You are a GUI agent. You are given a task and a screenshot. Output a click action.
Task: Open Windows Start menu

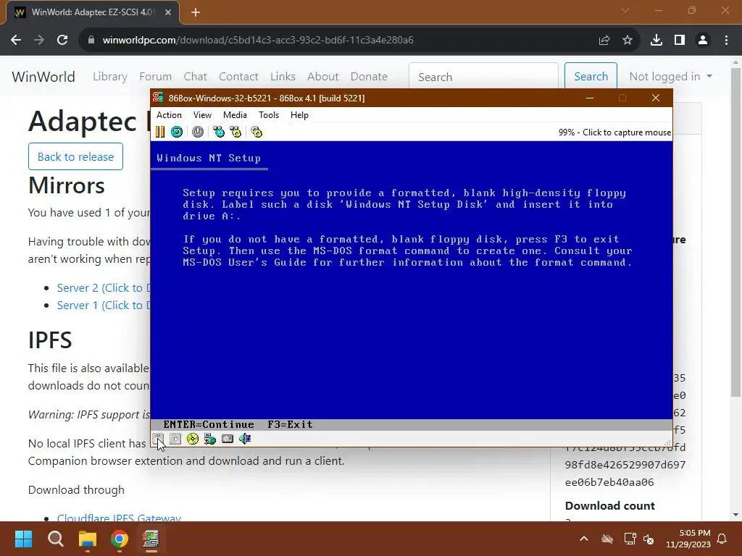click(x=23, y=539)
